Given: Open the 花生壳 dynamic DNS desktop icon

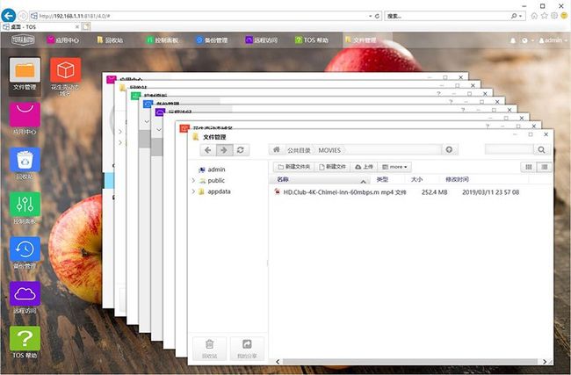Looking at the screenshot, I should [x=65, y=76].
